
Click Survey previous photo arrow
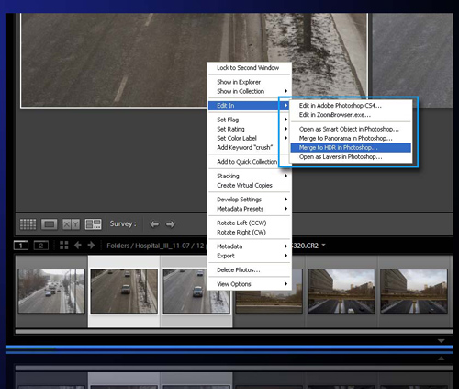[154, 224]
